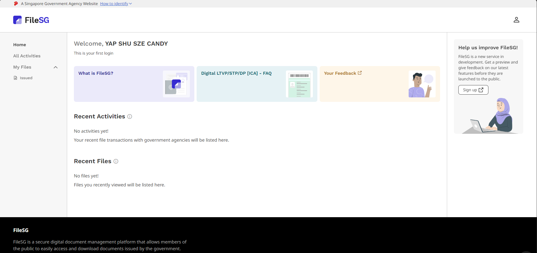Open the Your Feedback link

tap(340, 73)
